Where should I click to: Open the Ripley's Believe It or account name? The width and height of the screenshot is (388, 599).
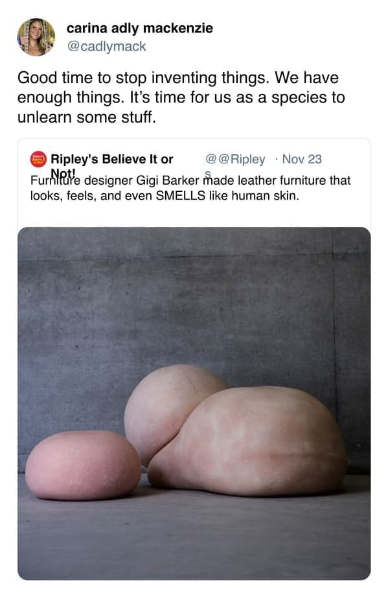coord(112,159)
